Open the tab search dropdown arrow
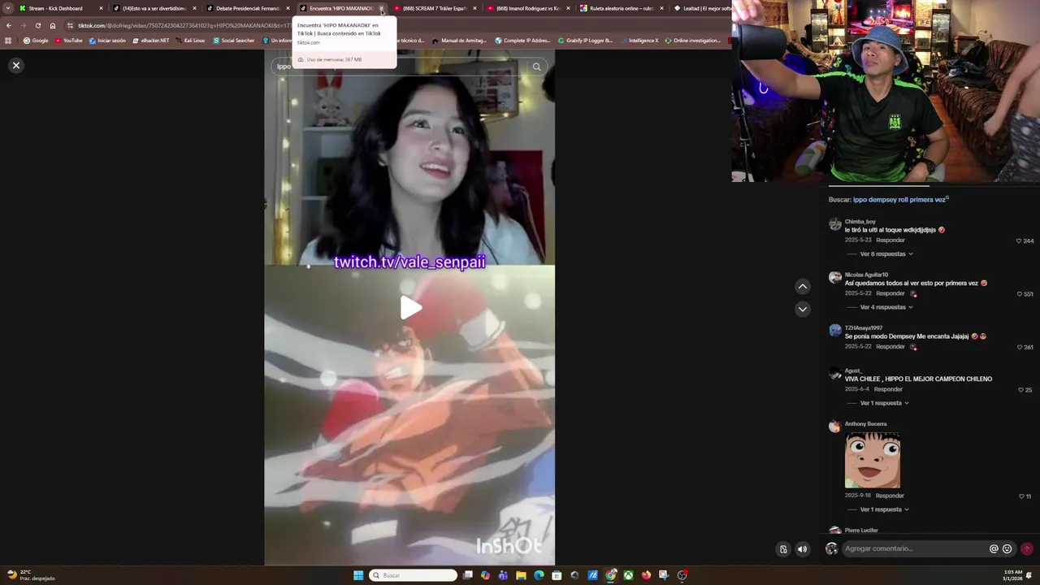Viewport: 1040px width, 585px height. pyautogui.click(x=7, y=8)
